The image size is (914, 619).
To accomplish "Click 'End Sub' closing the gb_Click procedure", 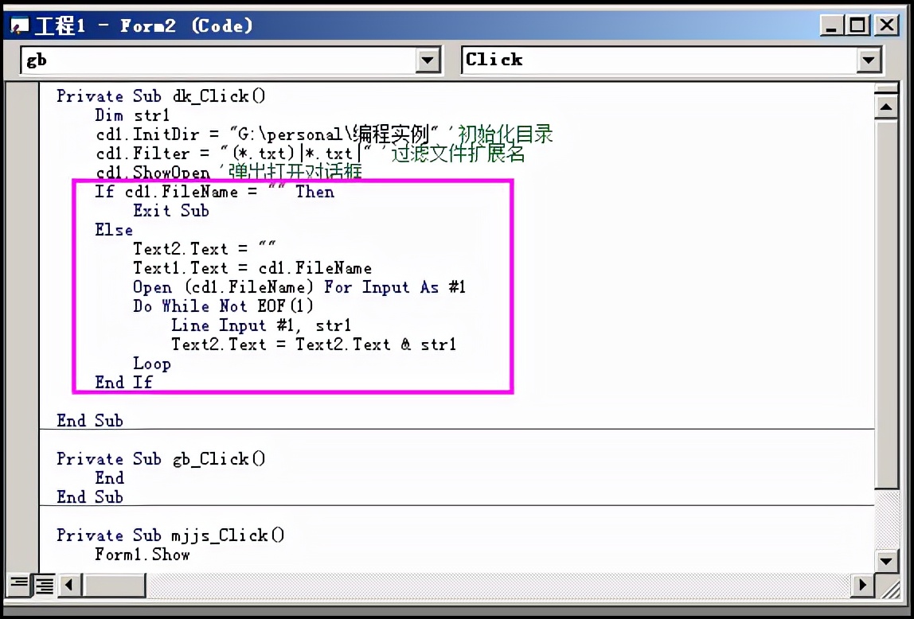I will coord(90,497).
